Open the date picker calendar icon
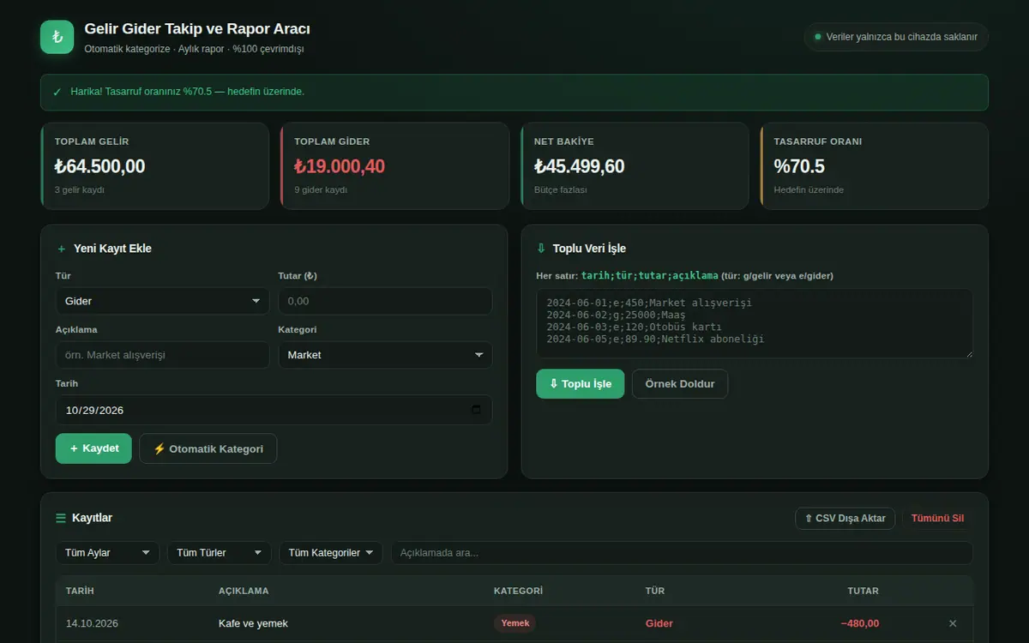Viewport: 1029px width, 643px height. 477,410
